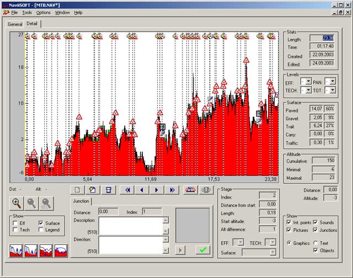Select the third profile view thumbnail
This screenshot has width=353, height=278.
click(x=46, y=251)
